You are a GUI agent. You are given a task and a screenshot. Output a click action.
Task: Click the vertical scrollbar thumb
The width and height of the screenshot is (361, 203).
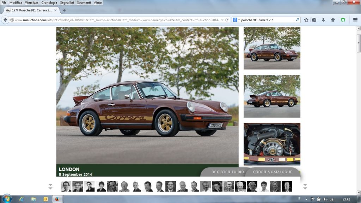coord(359,43)
